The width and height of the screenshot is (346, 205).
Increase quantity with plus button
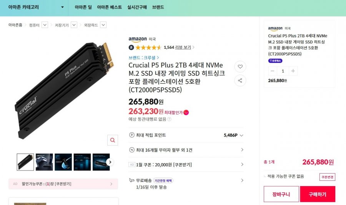pyautogui.click(x=293, y=71)
